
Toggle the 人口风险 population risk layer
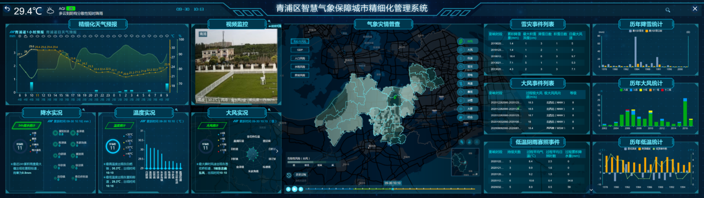click(300, 58)
